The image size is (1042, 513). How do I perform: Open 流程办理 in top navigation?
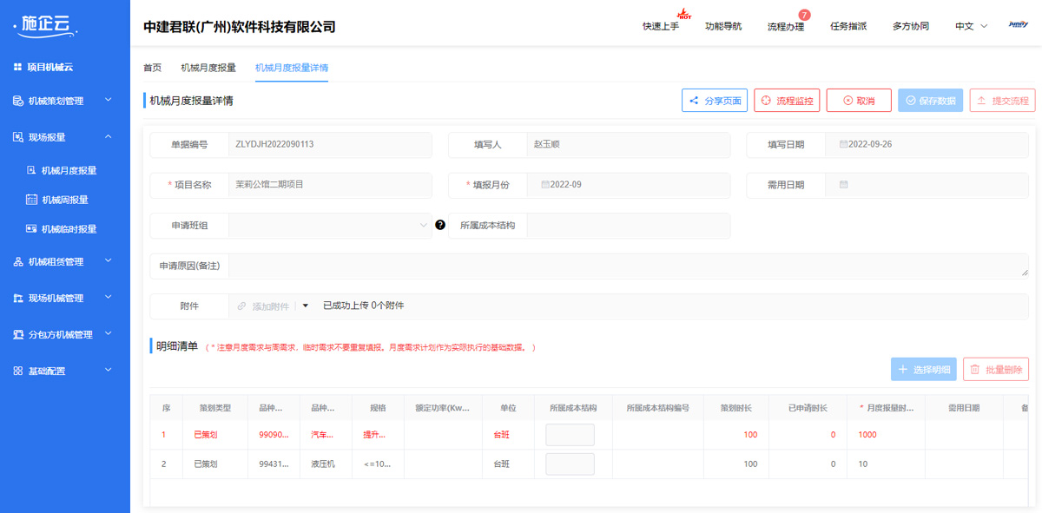coord(786,26)
